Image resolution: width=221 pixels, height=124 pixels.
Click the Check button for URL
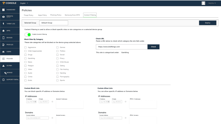click(153, 47)
